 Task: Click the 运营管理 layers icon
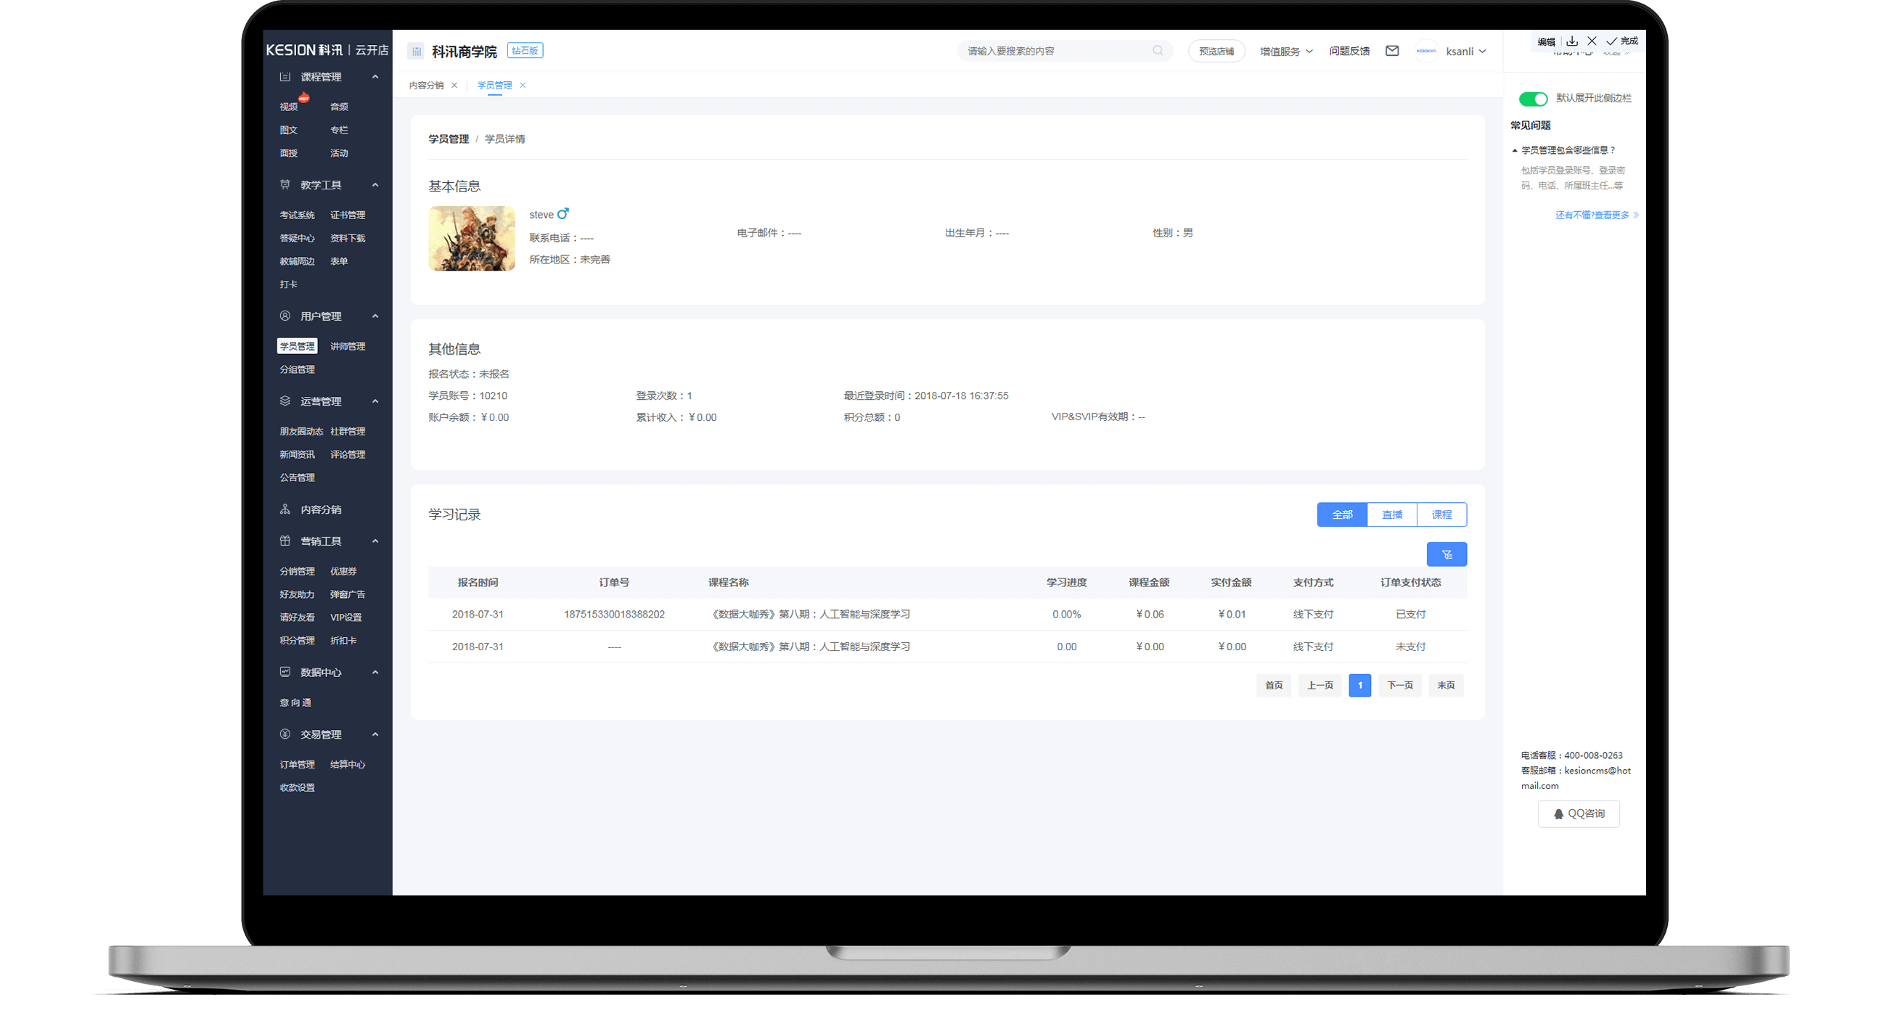[x=285, y=401]
